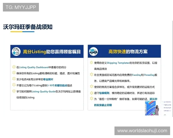Click the text 佳绩效的Listing
Screen dimensions: 173x138
25,97
